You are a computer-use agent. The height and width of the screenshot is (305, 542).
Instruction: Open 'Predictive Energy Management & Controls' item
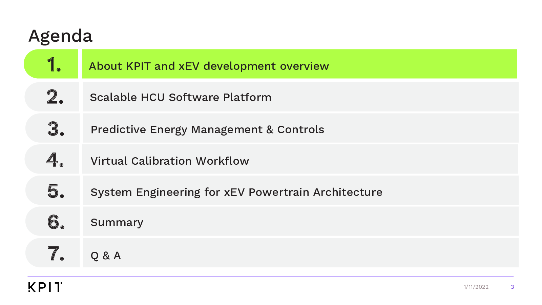point(207,129)
